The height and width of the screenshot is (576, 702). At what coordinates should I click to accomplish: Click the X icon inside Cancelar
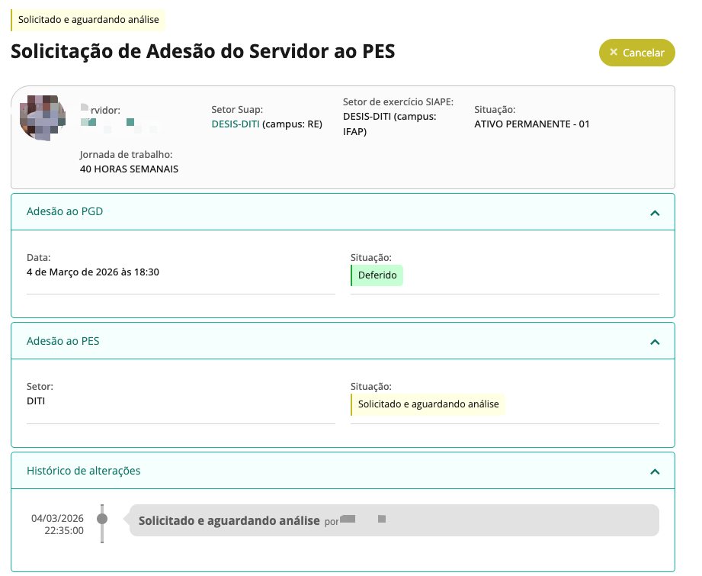pyautogui.click(x=614, y=53)
